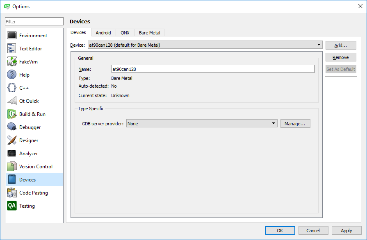Open the Environment settings icon
Screen dimensions: 367x240
tap(12, 36)
